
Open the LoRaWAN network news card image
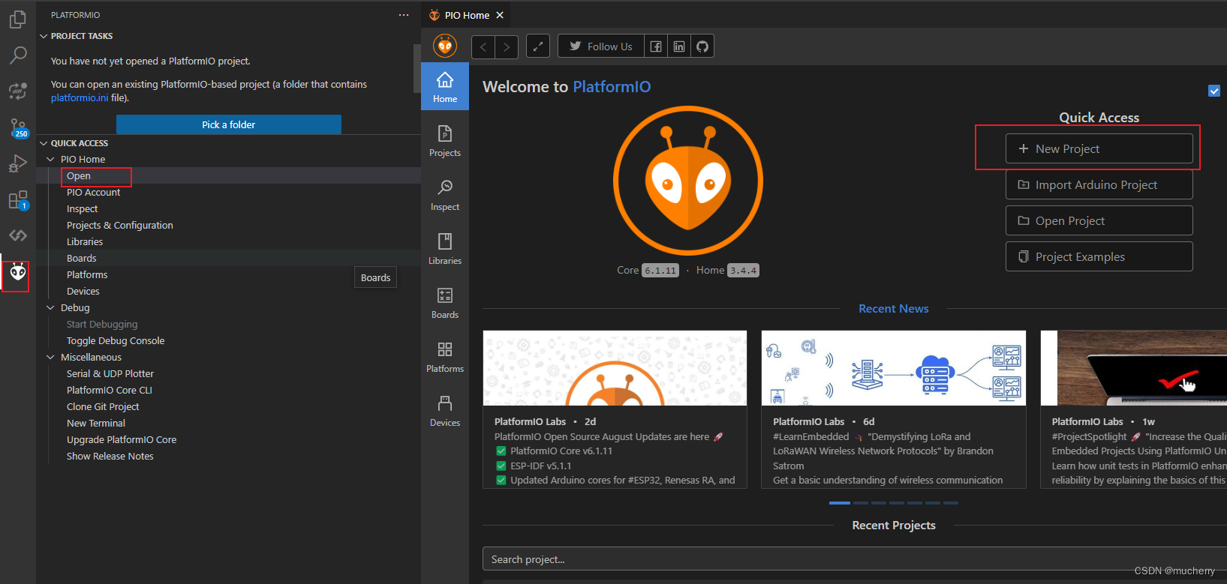[x=893, y=368]
